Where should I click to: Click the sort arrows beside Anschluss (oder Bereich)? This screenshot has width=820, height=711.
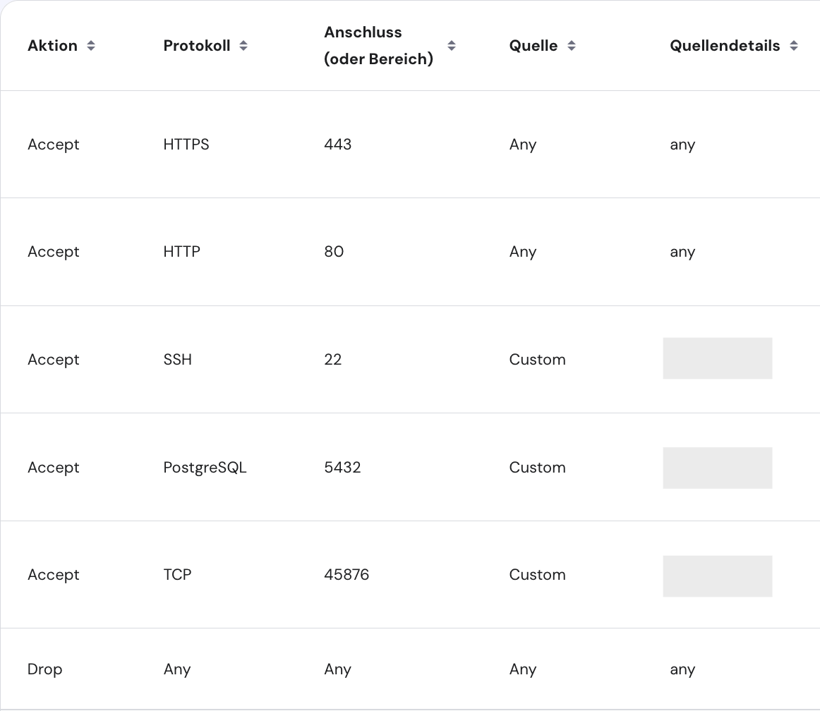click(450, 45)
